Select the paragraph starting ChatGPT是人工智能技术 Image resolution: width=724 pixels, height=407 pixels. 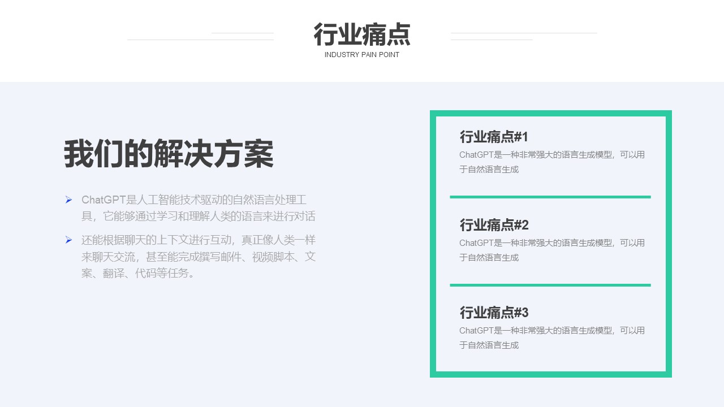(199, 208)
